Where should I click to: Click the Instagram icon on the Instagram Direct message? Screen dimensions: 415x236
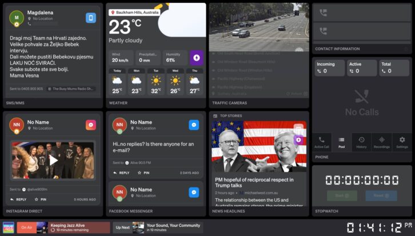pyautogui.click(x=91, y=125)
